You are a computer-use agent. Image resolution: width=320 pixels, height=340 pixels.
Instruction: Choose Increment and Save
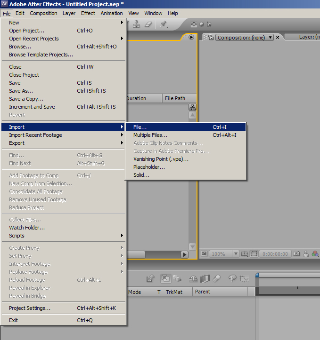[64, 107]
